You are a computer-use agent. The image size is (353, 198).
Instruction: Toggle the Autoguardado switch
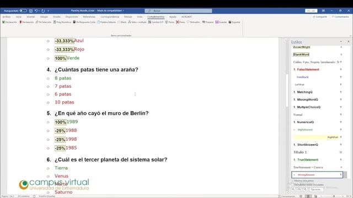pyautogui.click(x=23, y=10)
